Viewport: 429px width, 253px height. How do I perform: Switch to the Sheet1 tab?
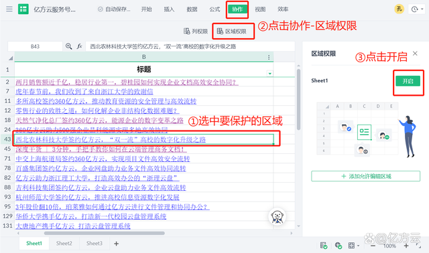34,244
